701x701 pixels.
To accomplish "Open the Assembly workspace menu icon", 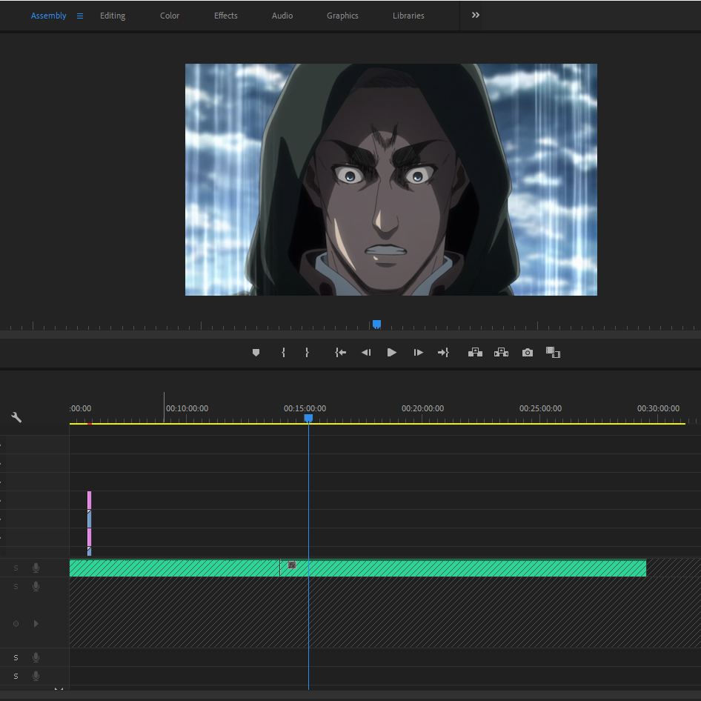I will tap(80, 16).
